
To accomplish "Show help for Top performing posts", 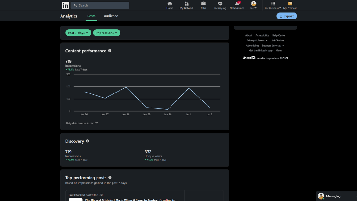I will coord(110,178).
